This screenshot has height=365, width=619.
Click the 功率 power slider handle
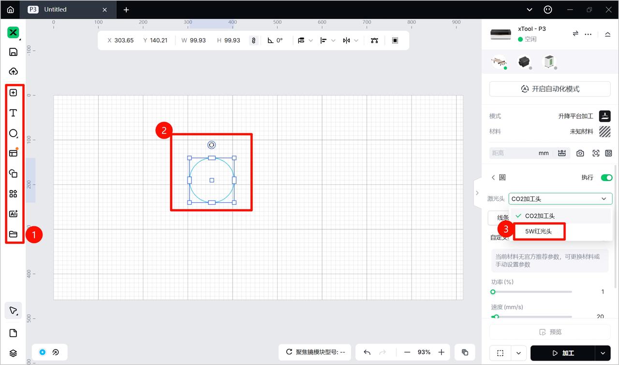click(493, 292)
